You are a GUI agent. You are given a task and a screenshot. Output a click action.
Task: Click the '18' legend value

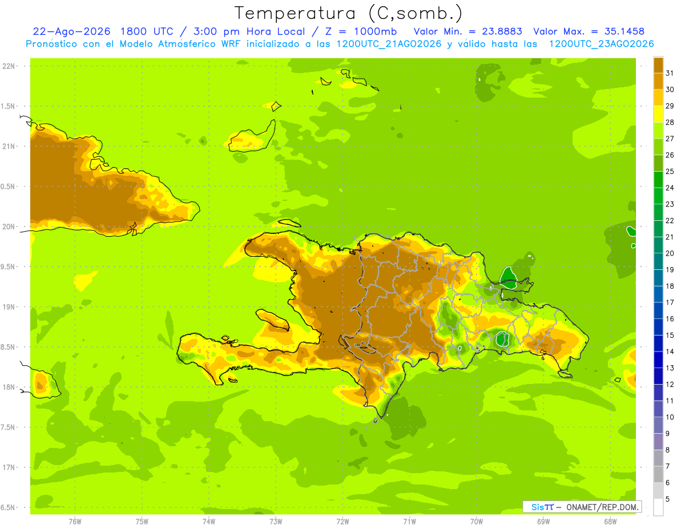(670, 286)
